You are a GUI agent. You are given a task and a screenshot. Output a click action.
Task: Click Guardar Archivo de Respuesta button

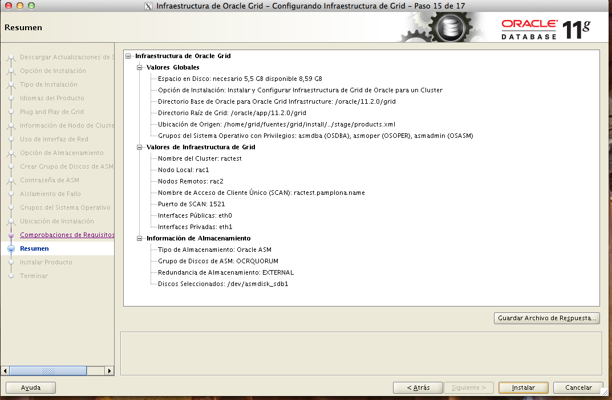point(546,319)
